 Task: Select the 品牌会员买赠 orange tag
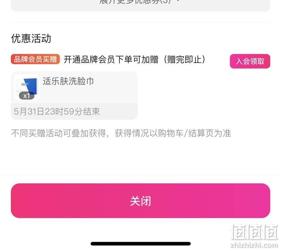pos(35,59)
